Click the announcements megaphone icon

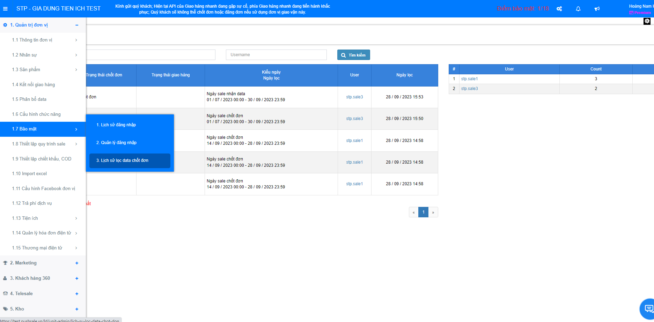597,9
